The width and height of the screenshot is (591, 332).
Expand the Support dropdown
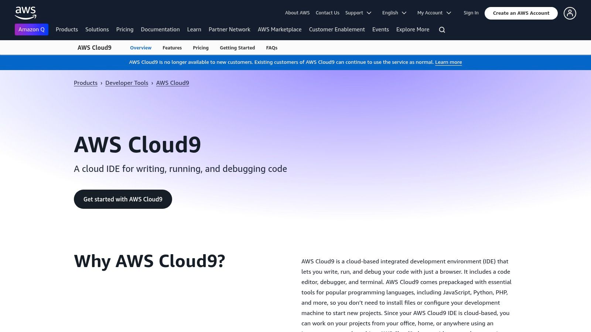point(358,13)
